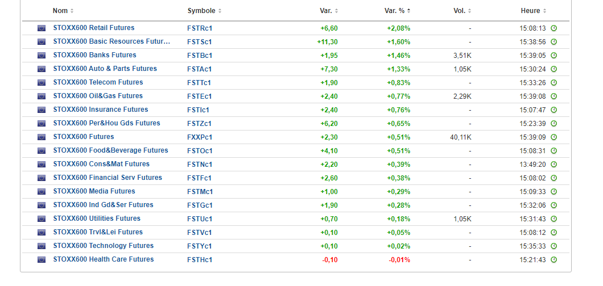Sort by Var. % column header

pos(397,11)
